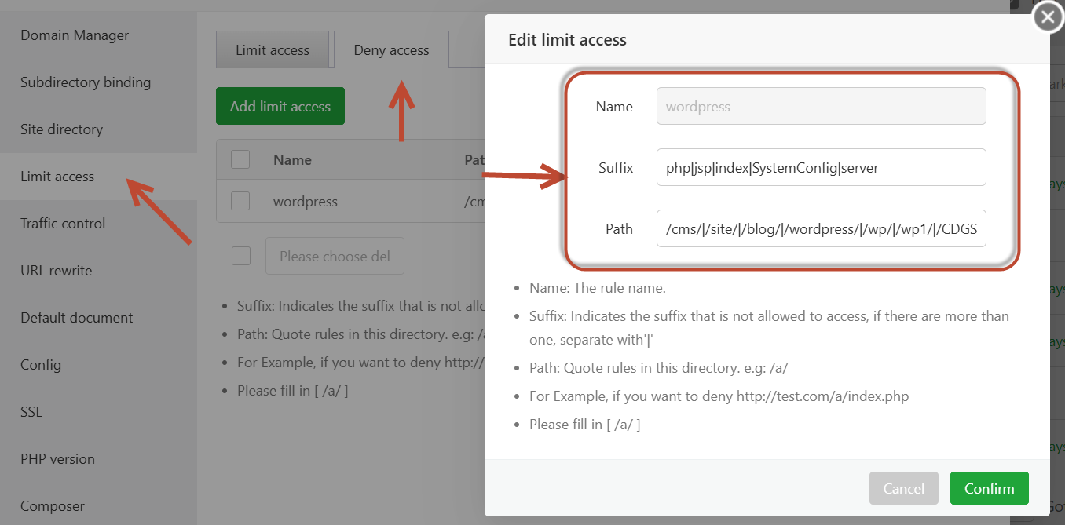Check the select-all checkbox in table header

point(240,160)
